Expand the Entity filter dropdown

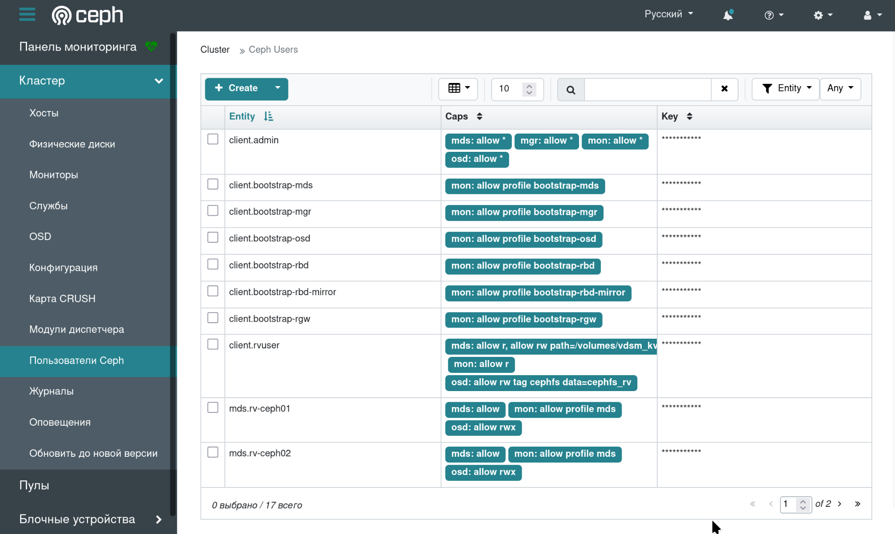(786, 89)
